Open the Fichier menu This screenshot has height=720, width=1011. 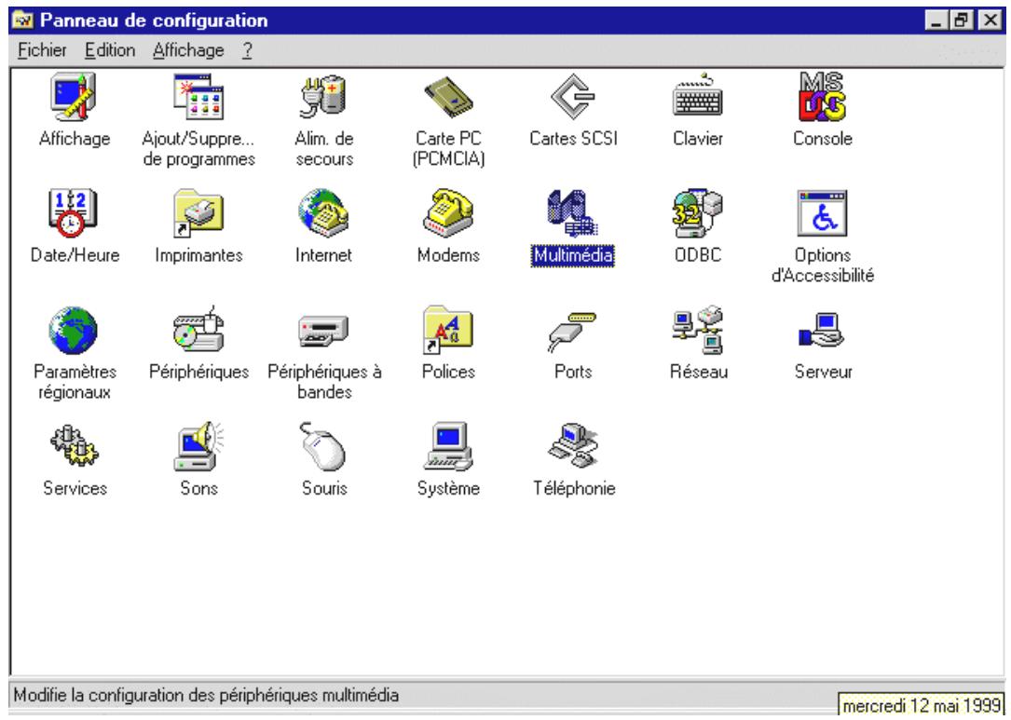point(42,50)
